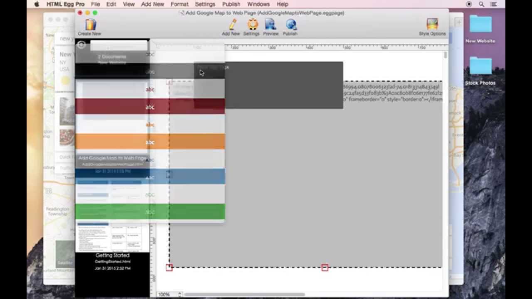
Task: Choose the green abc style row
Action: [150, 212]
